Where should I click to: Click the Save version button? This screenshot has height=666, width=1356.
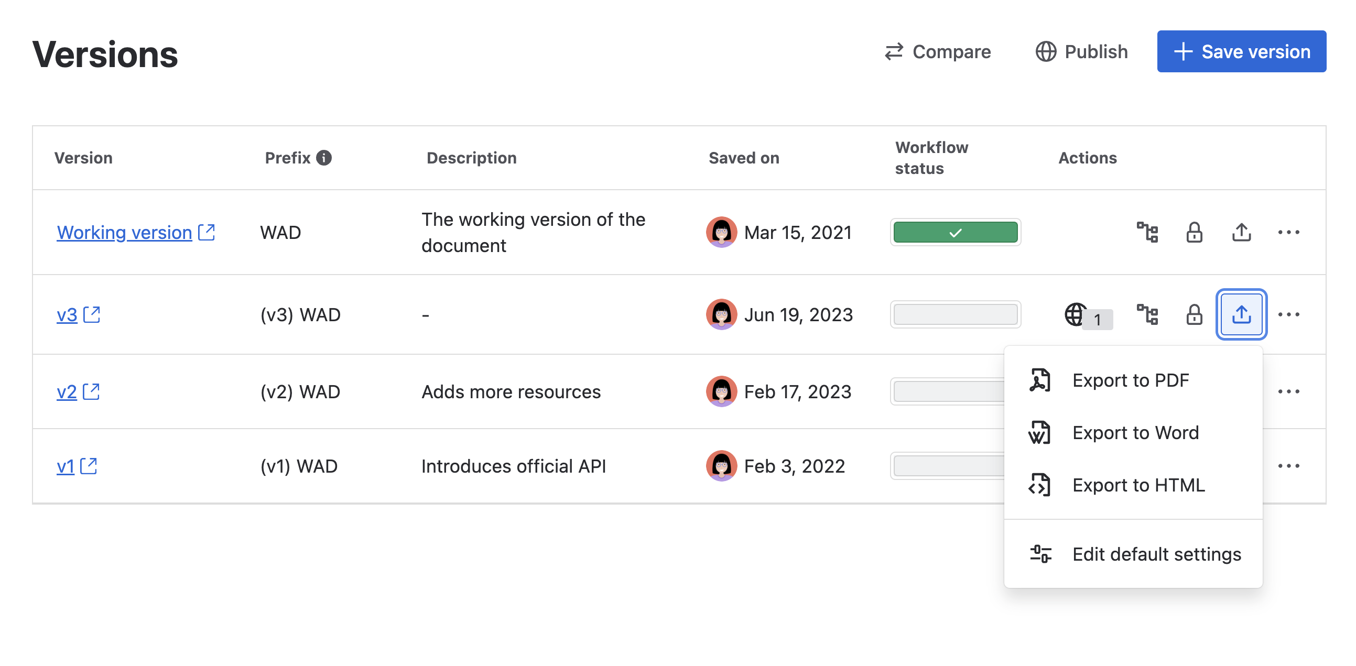[x=1241, y=51]
